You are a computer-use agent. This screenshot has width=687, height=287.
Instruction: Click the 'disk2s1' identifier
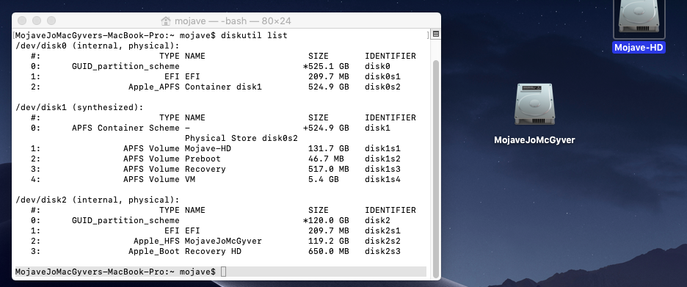click(x=382, y=230)
